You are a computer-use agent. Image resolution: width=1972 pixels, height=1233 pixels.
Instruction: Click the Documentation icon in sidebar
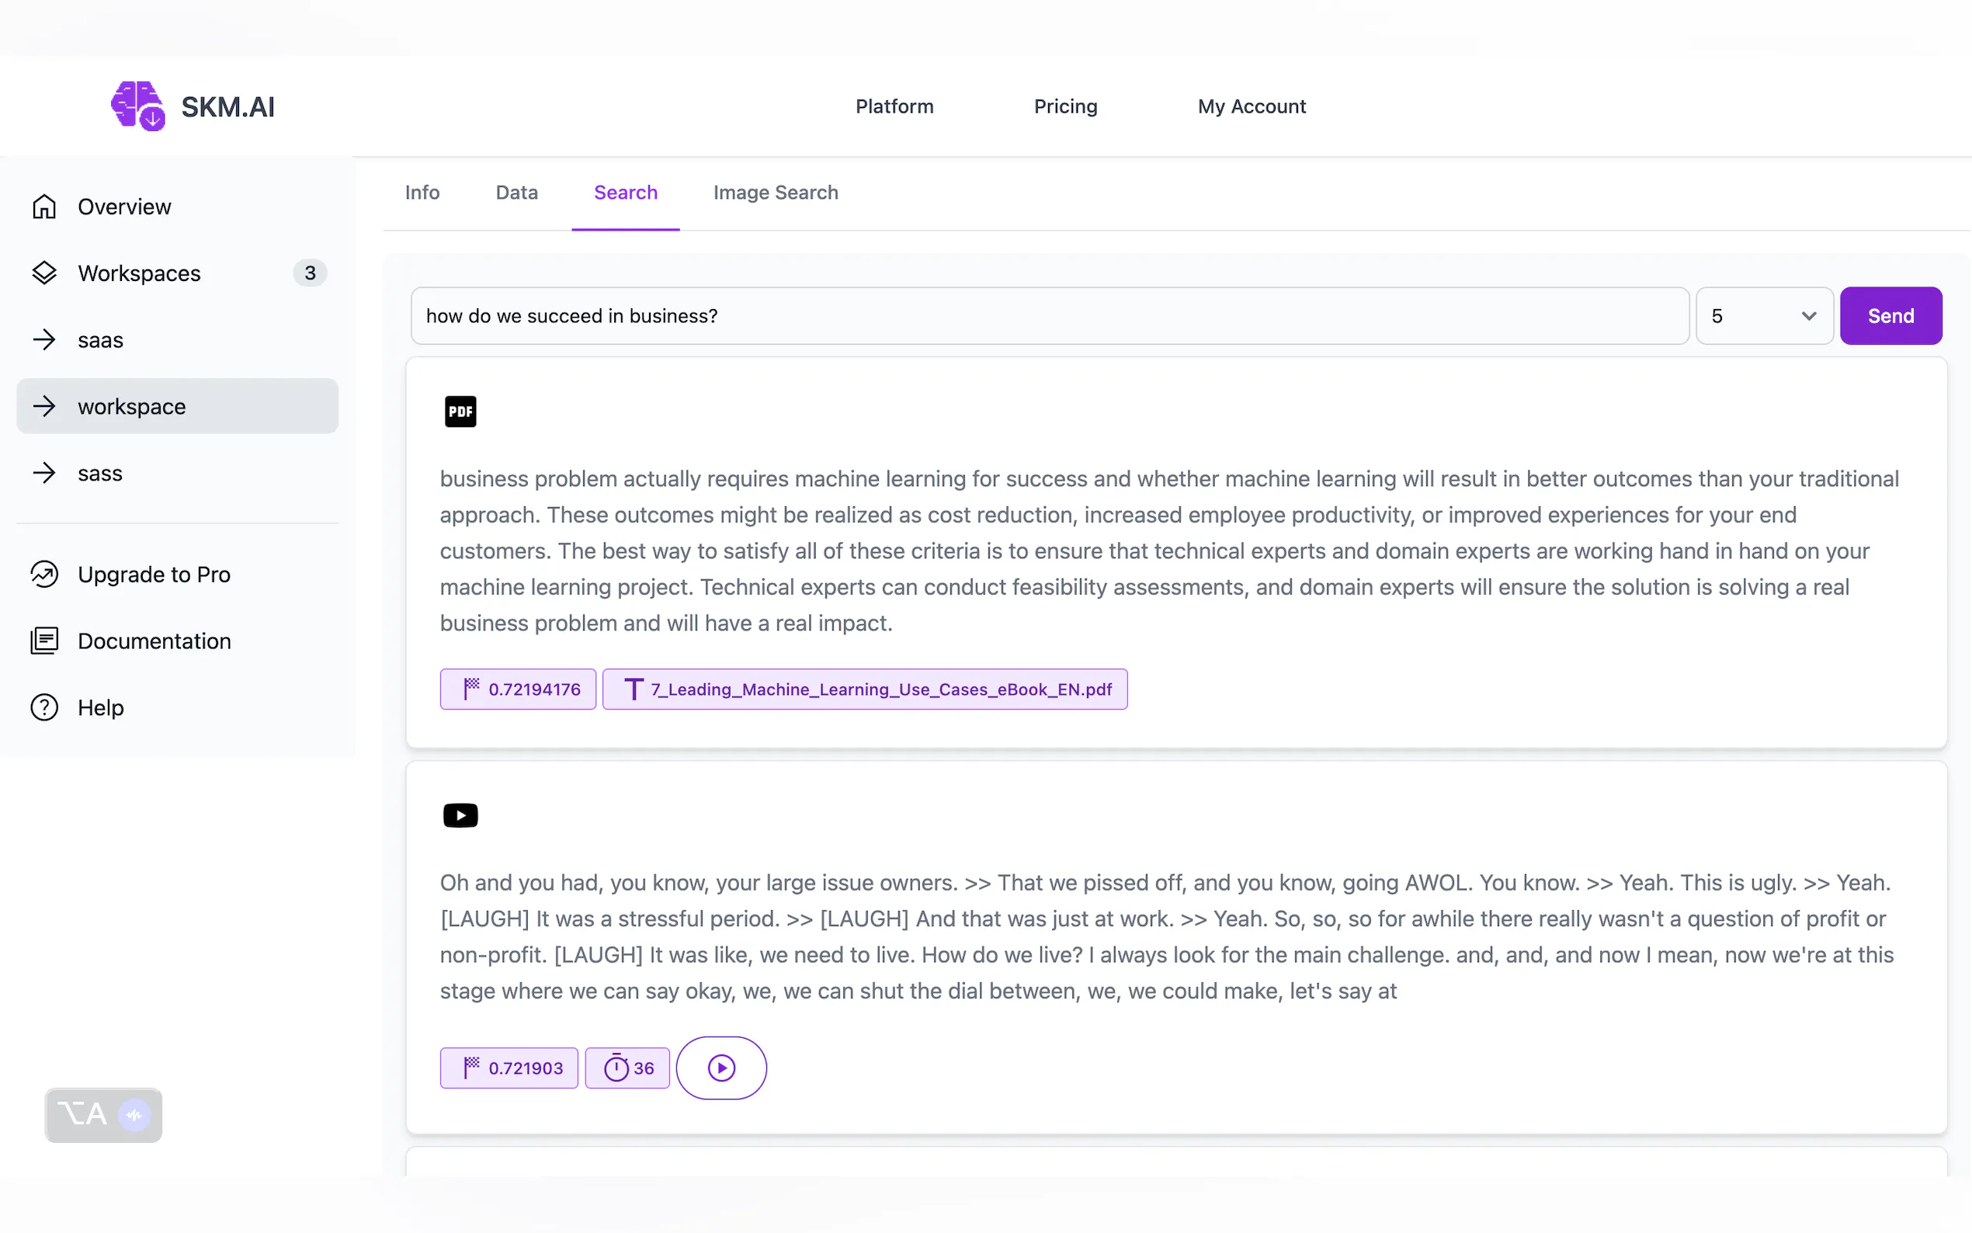(44, 641)
